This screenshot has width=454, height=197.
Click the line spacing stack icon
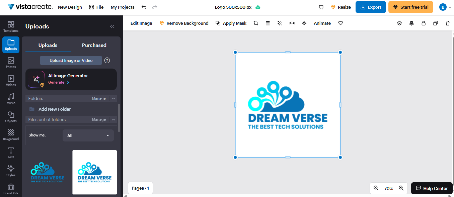coord(268,23)
